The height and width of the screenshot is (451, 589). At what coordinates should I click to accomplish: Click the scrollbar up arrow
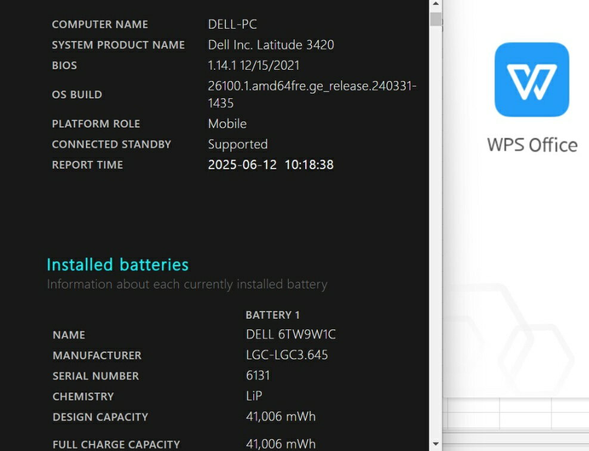[x=436, y=5]
